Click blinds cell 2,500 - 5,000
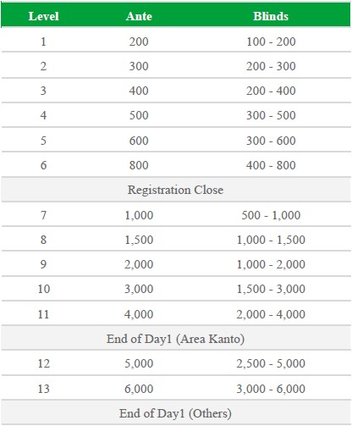The width and height of the screenshot is (352, 426). [x=271, y=363]
